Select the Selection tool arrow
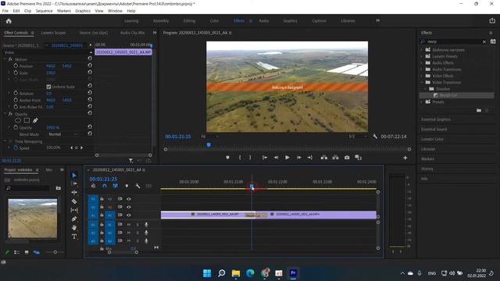The width and height of the screenshot is (500, 281). (74, 175)
